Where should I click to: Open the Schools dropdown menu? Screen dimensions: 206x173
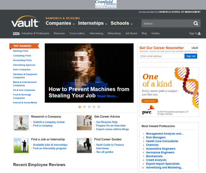(x=121, y=23)
